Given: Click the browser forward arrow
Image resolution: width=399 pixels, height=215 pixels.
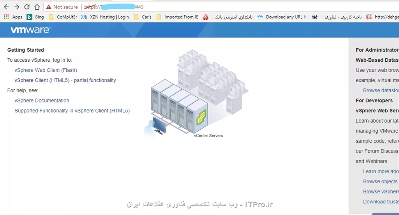Looking at the screenshot, I should (16, 7).
